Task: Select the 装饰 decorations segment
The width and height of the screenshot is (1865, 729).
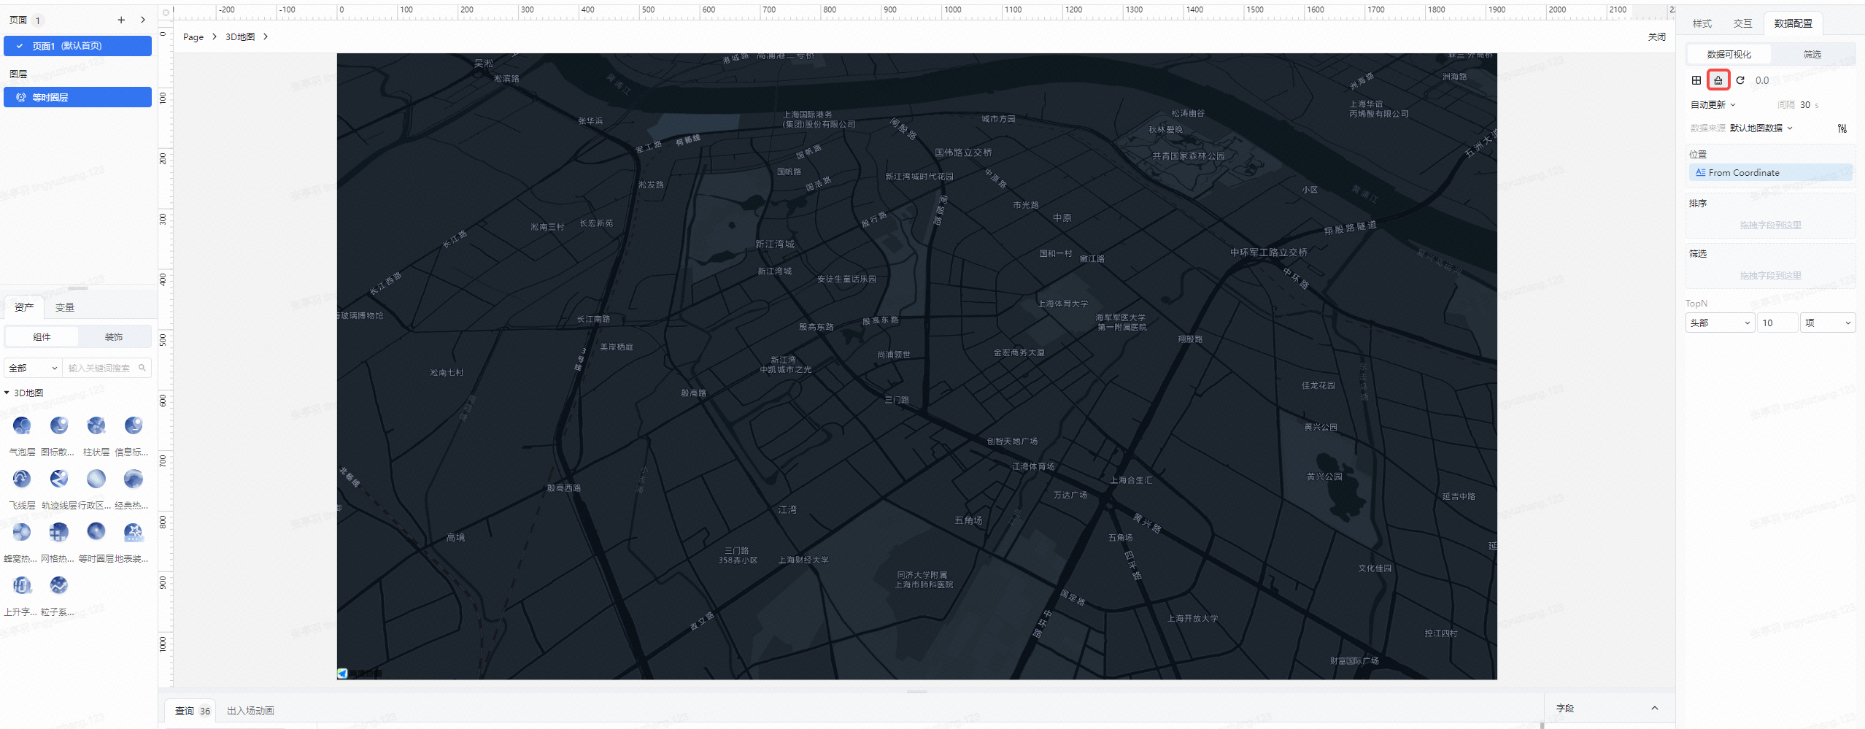Action: pyautogui.click(x=114, y=337)
